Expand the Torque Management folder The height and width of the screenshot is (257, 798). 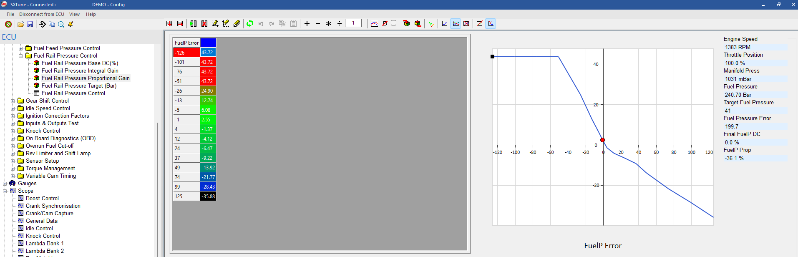[13, 169]
